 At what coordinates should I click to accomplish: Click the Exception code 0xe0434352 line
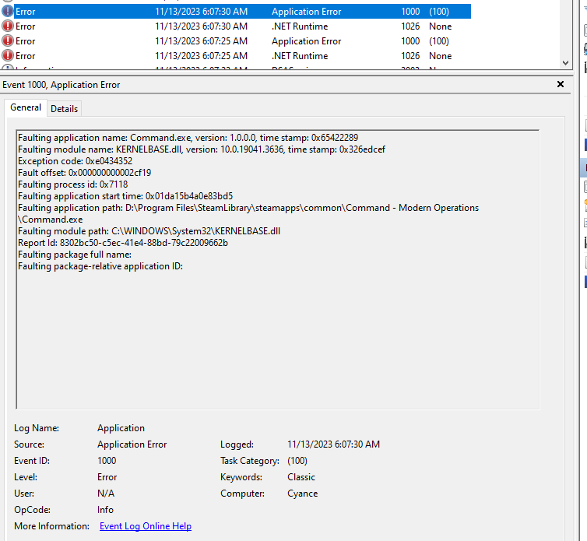point(76,161)
